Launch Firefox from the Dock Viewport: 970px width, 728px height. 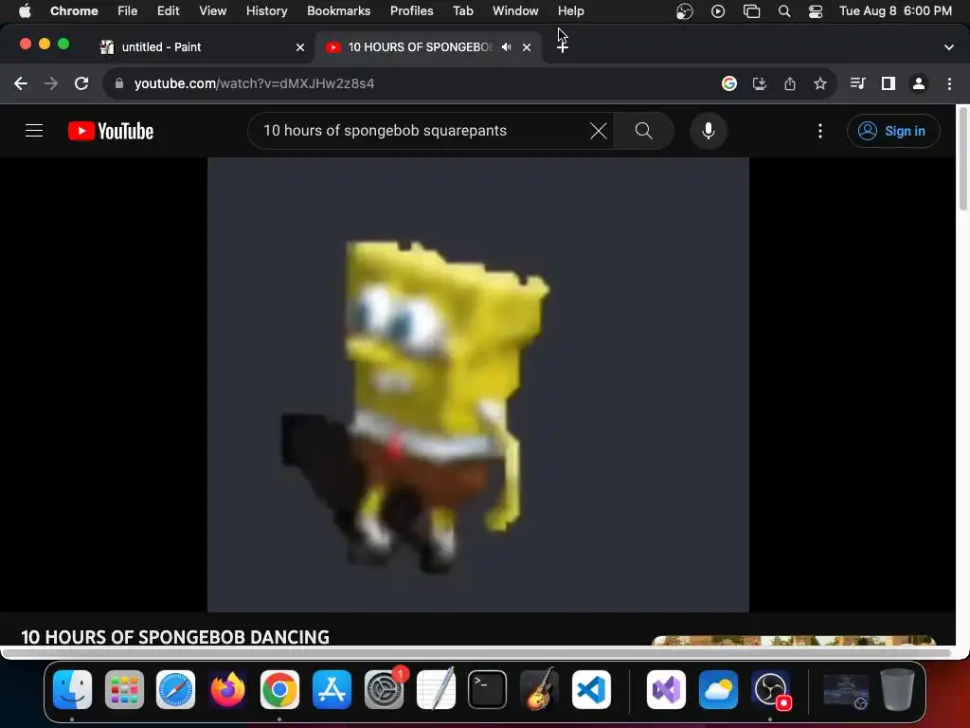(227, 689)
